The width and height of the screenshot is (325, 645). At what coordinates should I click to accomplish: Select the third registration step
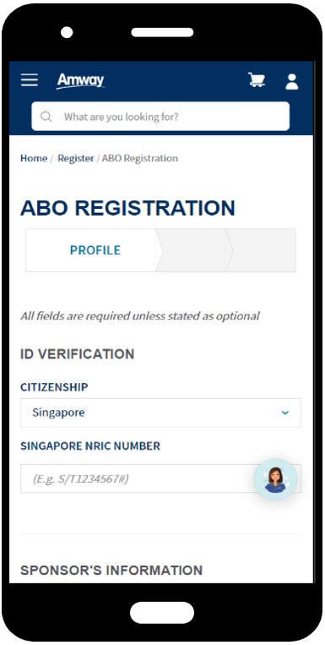(263, 250)
